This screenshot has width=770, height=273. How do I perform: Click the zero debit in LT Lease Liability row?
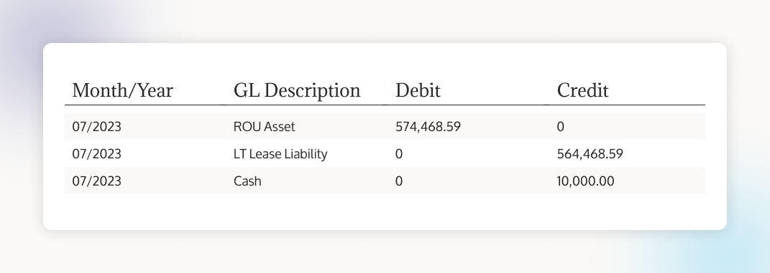(399, 154)
